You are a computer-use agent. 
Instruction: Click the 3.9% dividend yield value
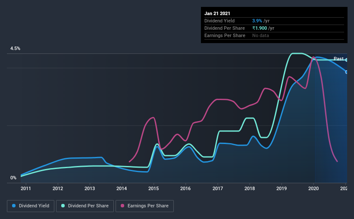pos(257,21)
